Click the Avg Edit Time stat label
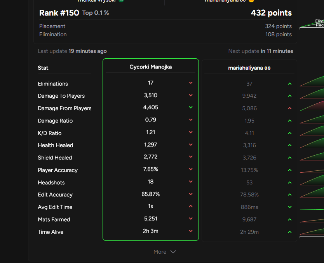 55,207
